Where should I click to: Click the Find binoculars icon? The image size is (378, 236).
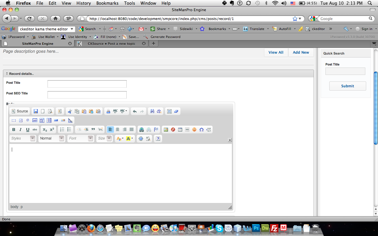tap(152, 111)
